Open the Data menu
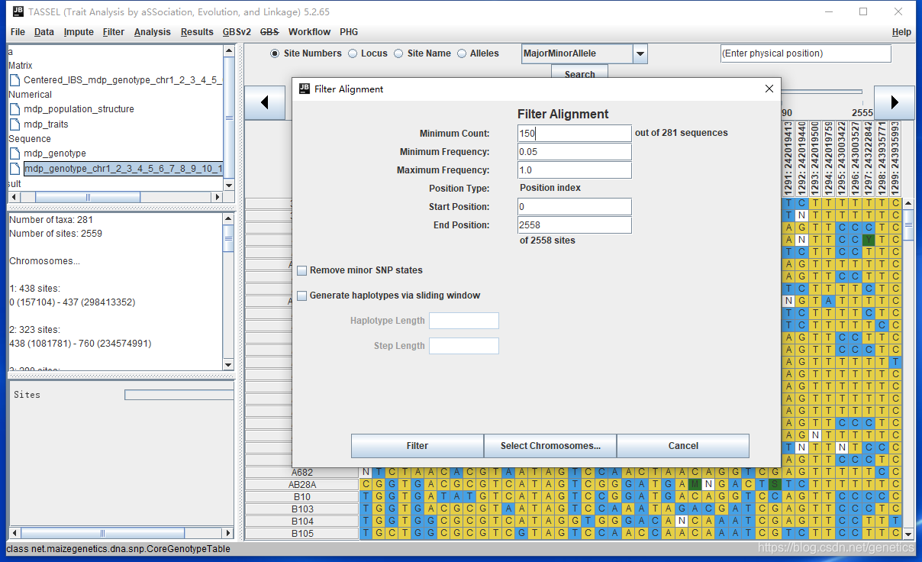The height and width of the screenshot is (562, 922). [44, 32]
